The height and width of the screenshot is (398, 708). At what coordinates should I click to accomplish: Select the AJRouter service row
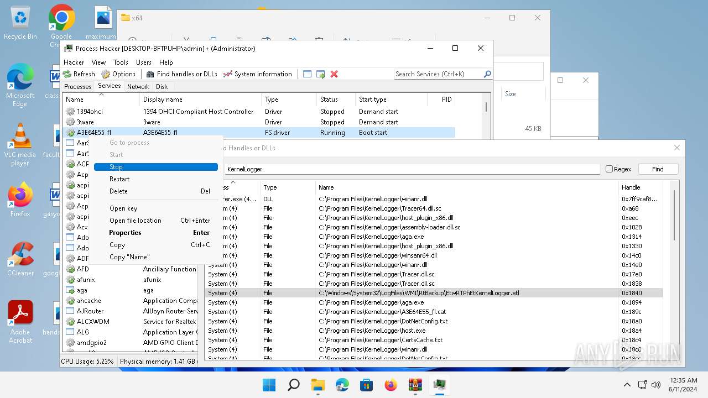tap(130, 311)
